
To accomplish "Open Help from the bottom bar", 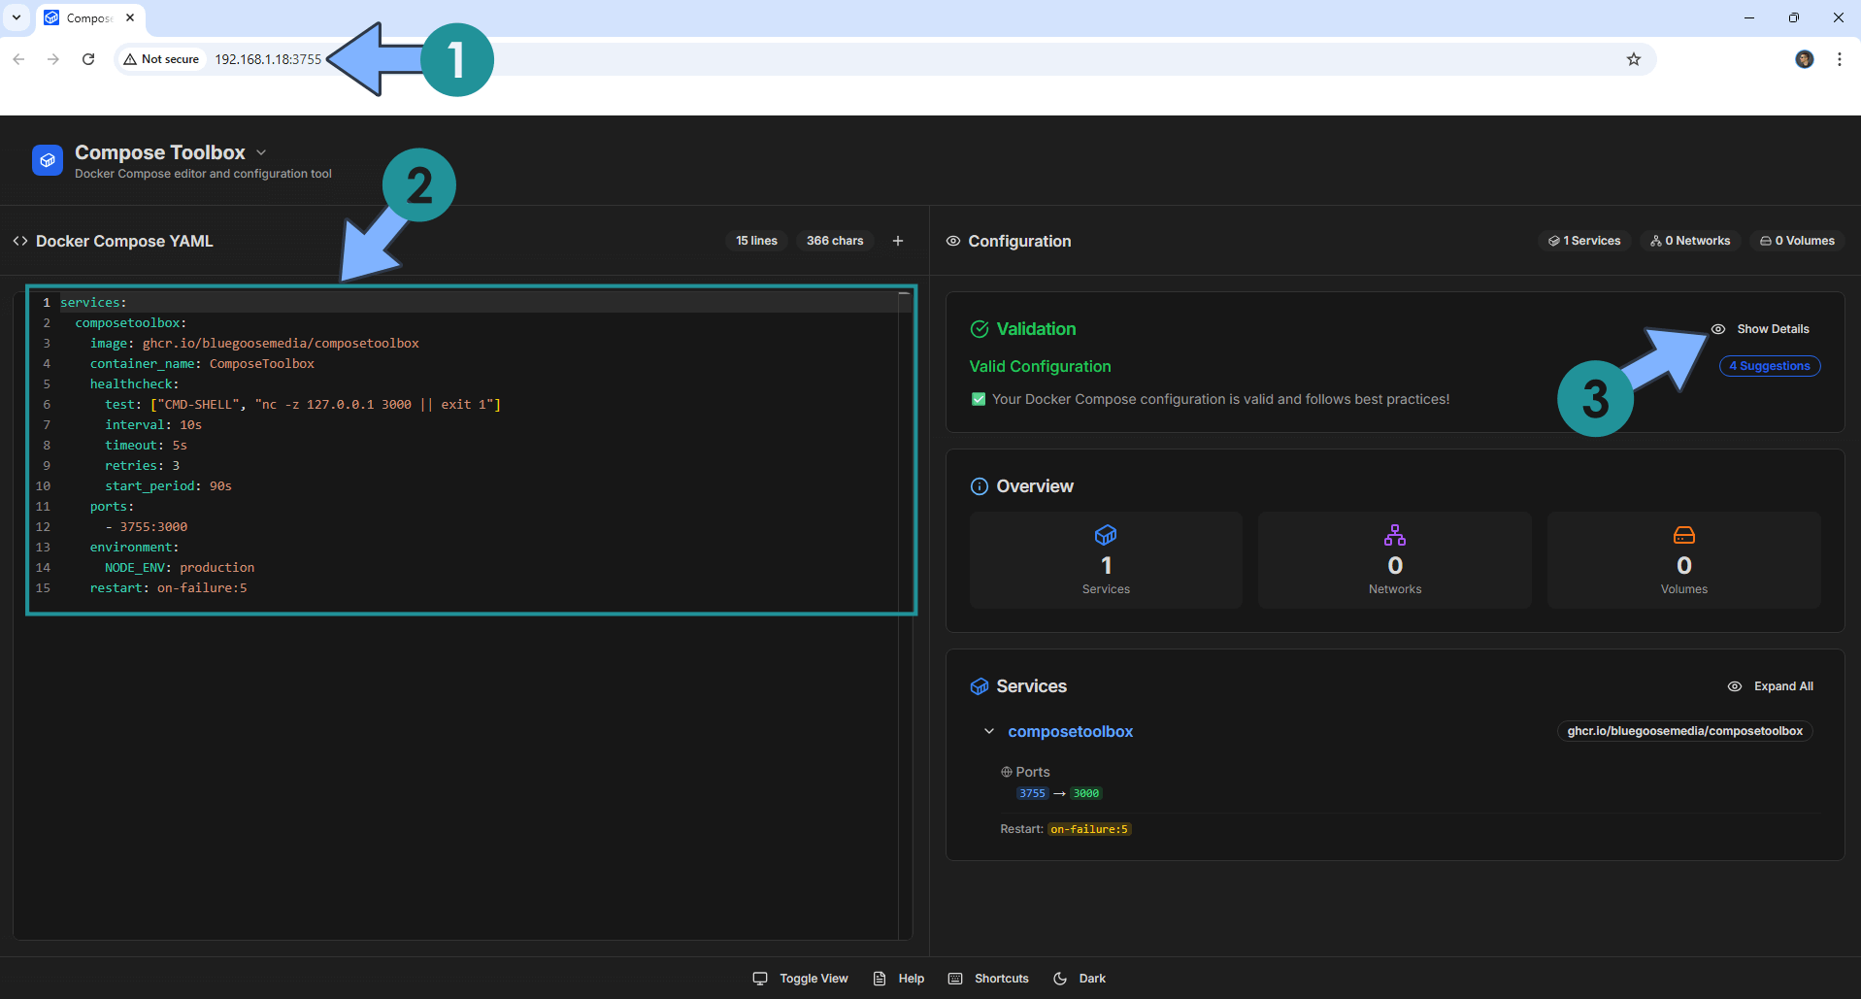I will (899, 979).
